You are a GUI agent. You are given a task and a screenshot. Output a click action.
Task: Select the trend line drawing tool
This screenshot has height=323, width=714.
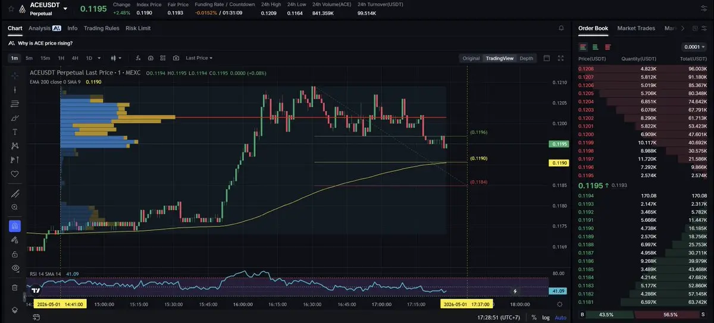(x=15, y=90)
